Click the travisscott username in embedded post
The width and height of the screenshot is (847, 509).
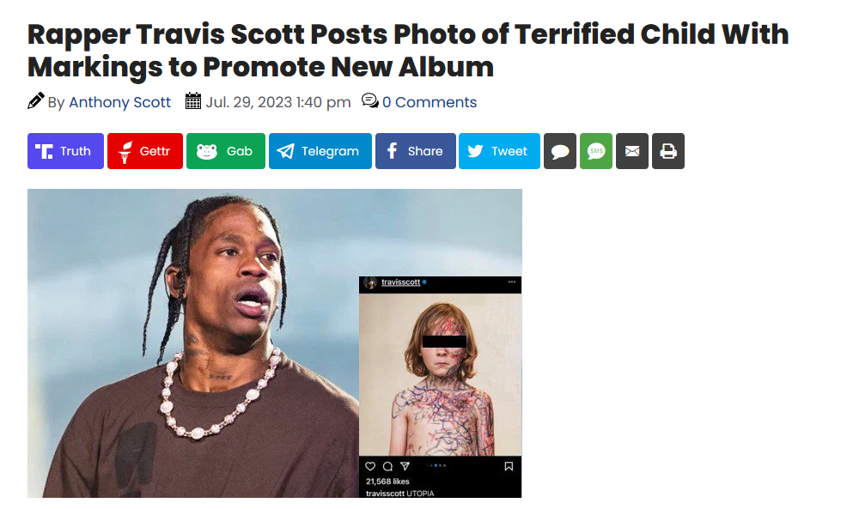click(x=400, y=282)
